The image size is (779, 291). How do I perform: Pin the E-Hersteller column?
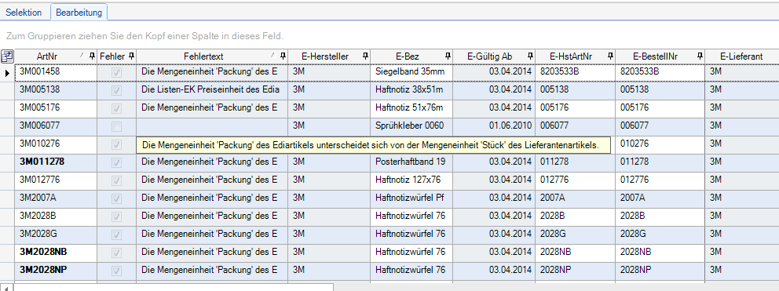365,56
